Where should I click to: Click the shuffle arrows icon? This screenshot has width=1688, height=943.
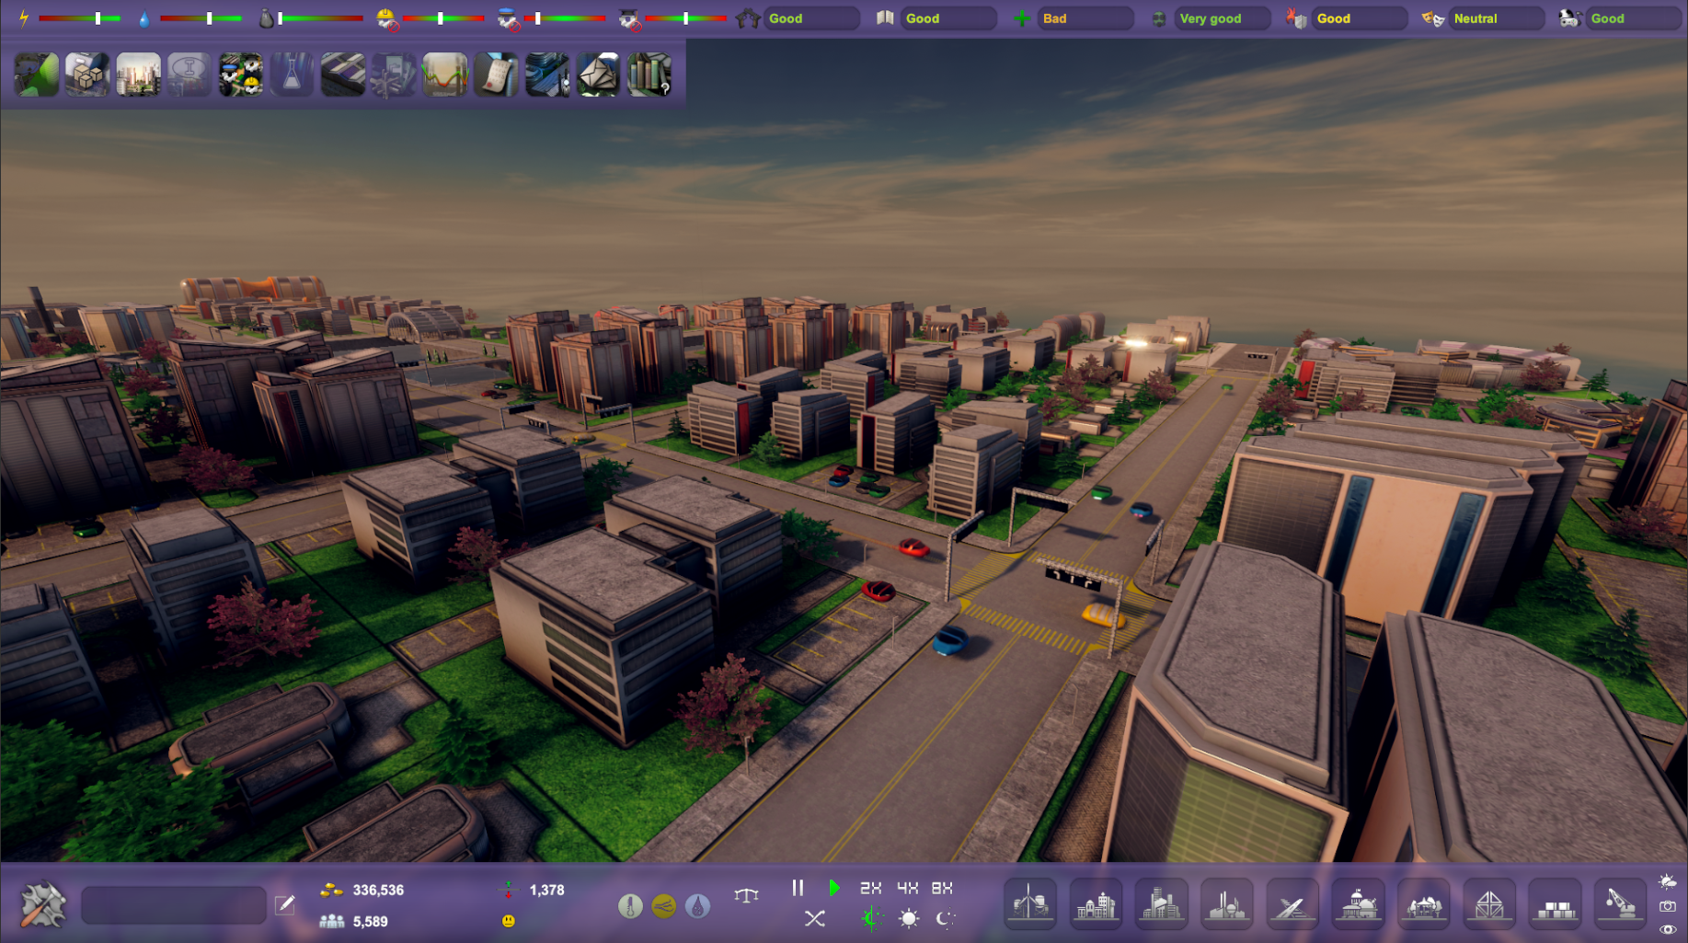(x=814, y=918)
